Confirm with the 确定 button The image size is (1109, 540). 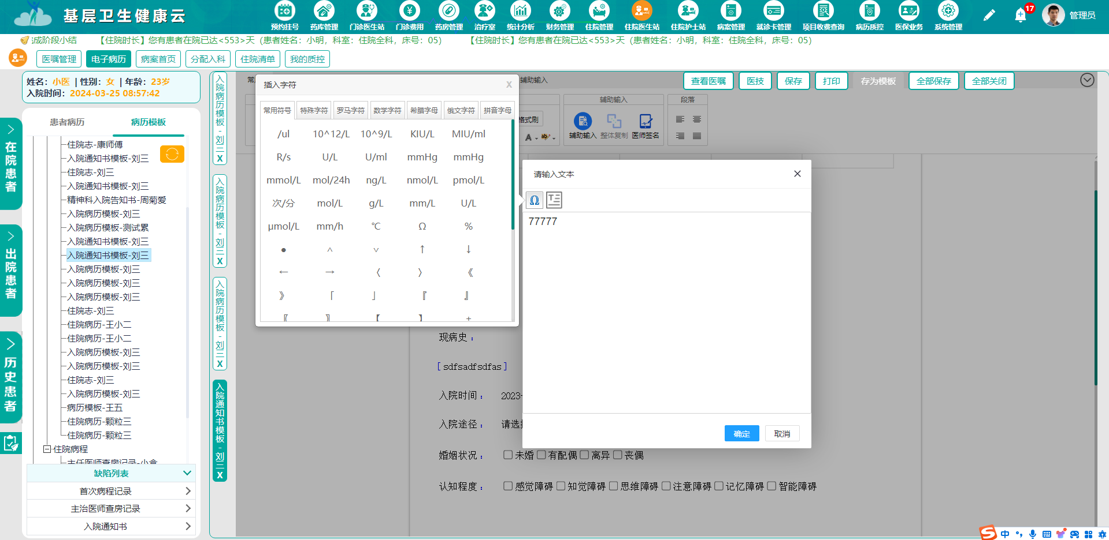(x=741, y=433)
